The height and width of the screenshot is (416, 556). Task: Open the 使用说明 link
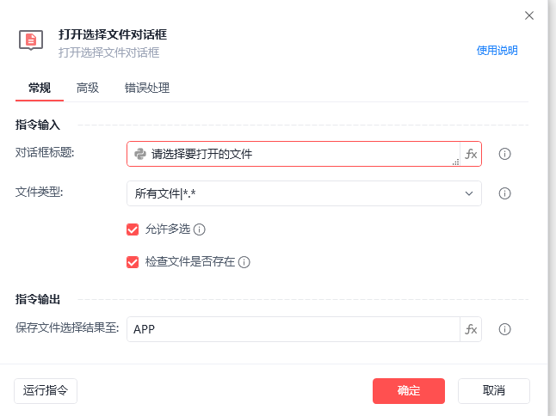(497, 51)
